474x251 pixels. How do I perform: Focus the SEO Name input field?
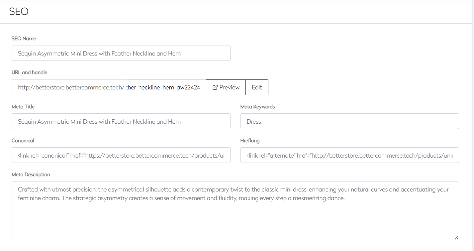[121, 53]
